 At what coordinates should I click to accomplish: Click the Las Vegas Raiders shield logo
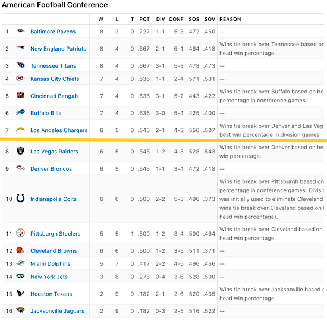(20, 151)
